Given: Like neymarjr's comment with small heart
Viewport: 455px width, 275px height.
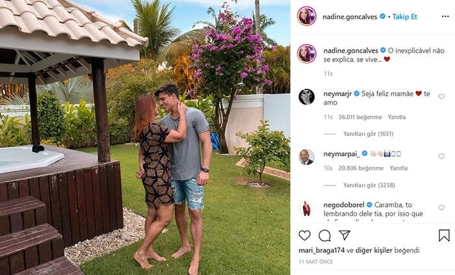Looking at the screenshot, I should (441, 97).
